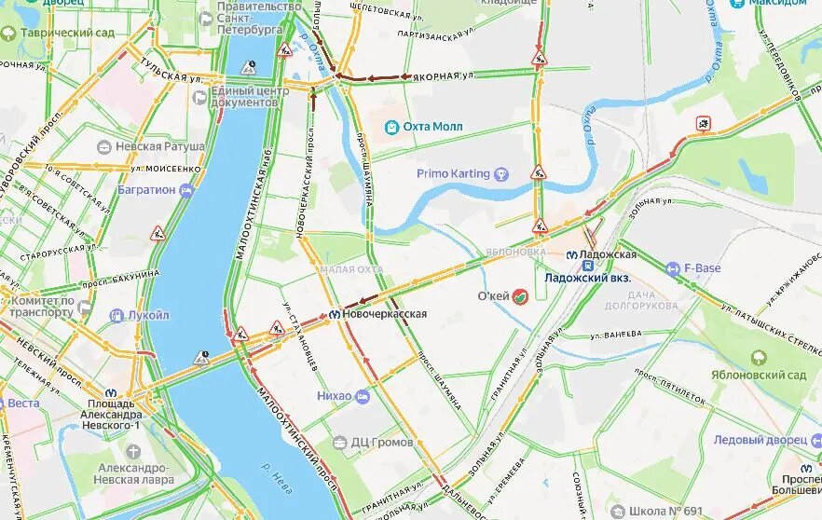Image resolution: width=822 pixels, height=520 pixels.
Task: Click the Ладожская metro station icon
Action: point(571,255)
